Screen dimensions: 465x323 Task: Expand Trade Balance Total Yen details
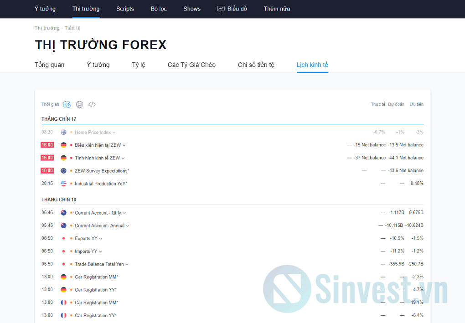click(x=127, y=264)
